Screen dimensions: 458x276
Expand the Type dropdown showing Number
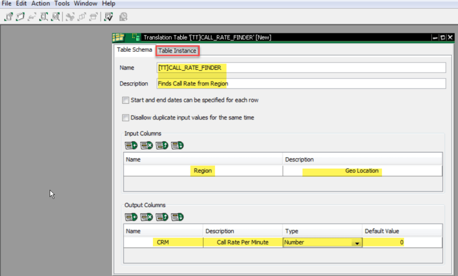pyautogui.click(x=356, y=243)
